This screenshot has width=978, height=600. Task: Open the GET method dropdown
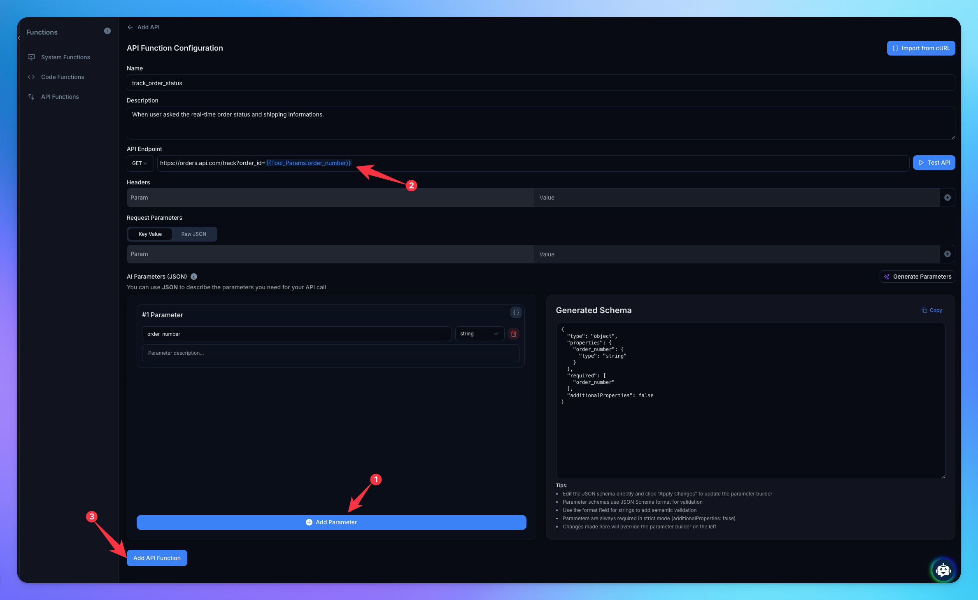click(x=140, y=163)
